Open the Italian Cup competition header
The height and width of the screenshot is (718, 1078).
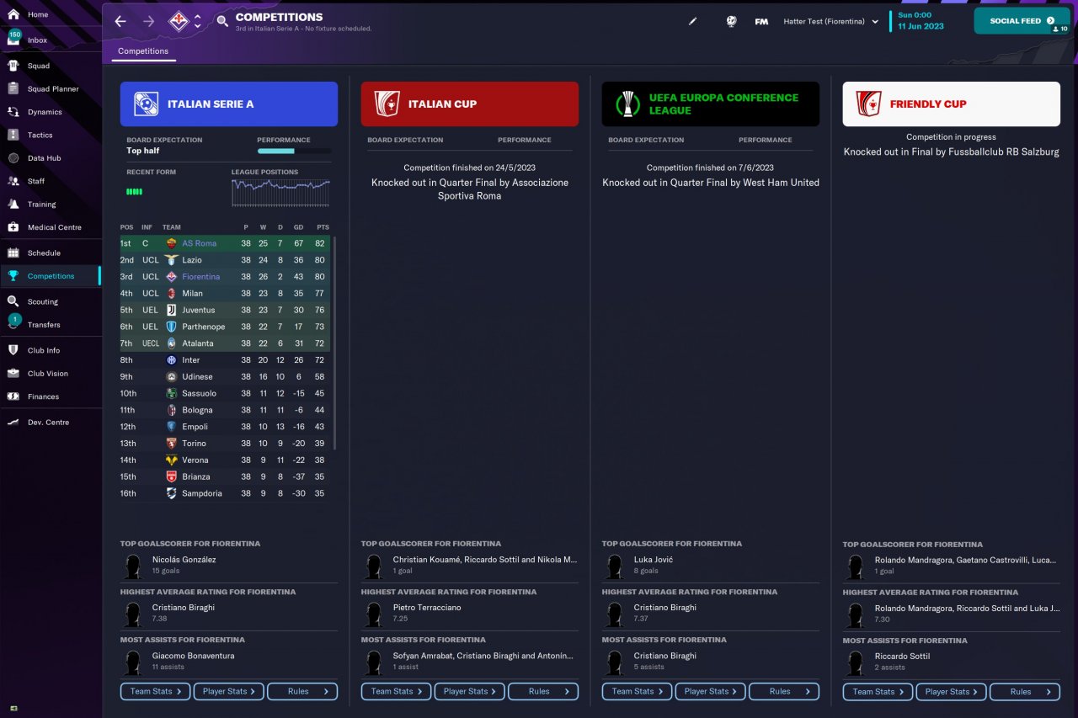470,104
